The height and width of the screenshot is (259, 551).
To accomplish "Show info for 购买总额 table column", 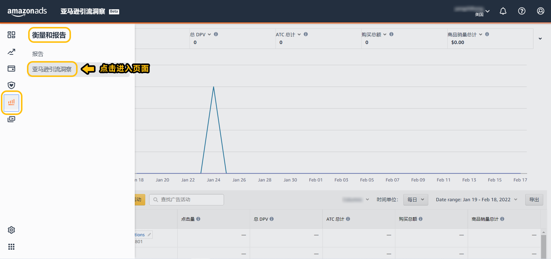I will point(421,219).
